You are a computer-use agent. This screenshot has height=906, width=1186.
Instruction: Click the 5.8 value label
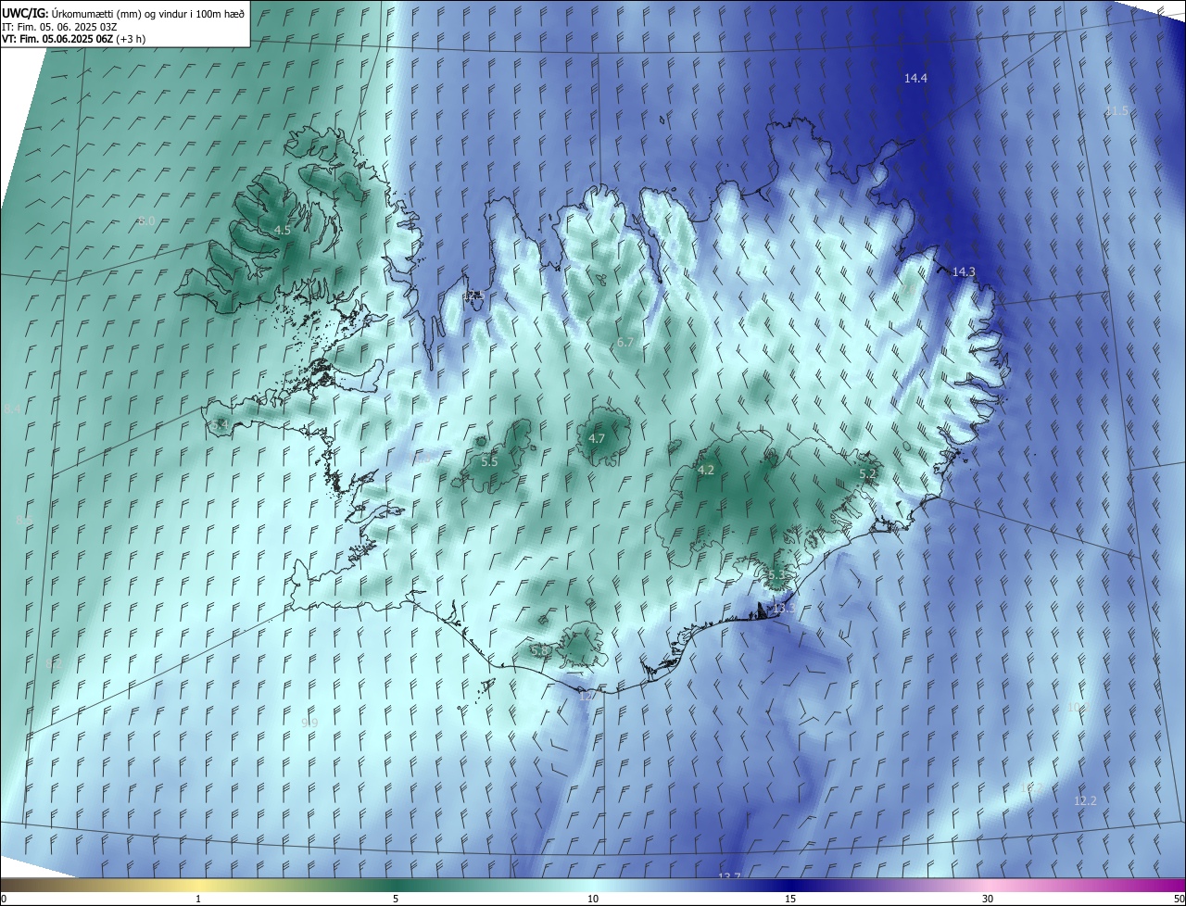pyautogui.click(x=539, y=651)
